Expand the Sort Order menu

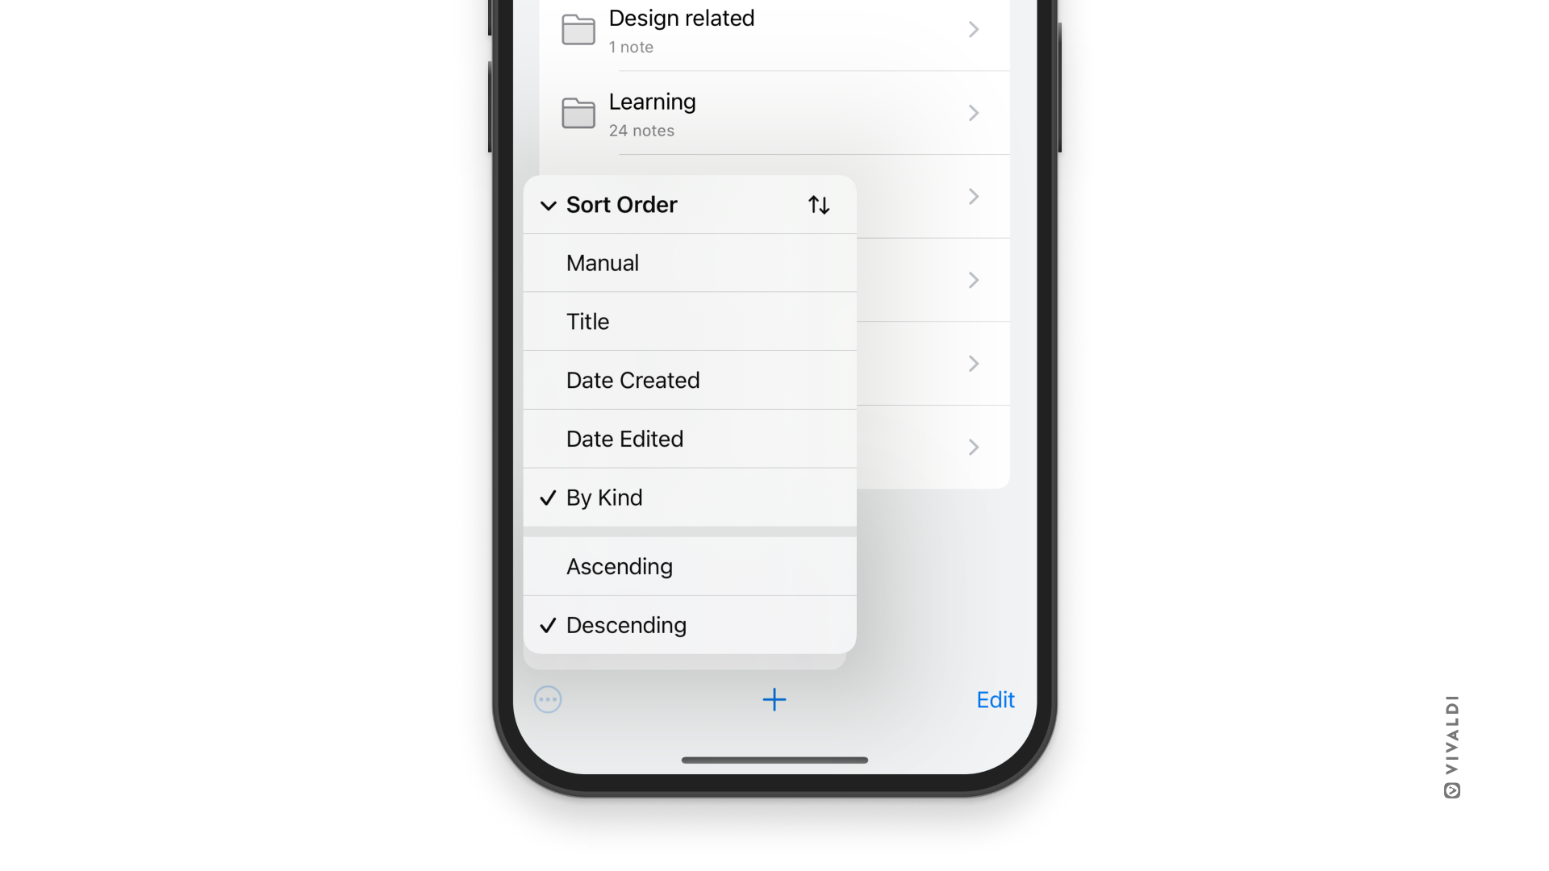690,204
